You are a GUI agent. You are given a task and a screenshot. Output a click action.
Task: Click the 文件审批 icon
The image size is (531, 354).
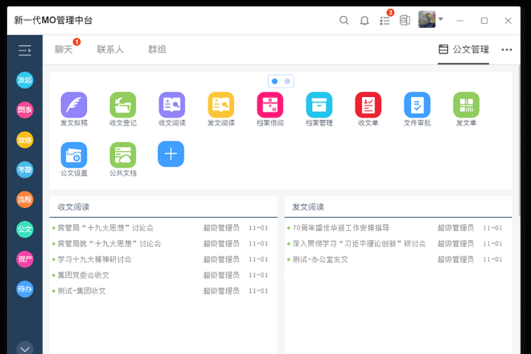coord(417,105)
